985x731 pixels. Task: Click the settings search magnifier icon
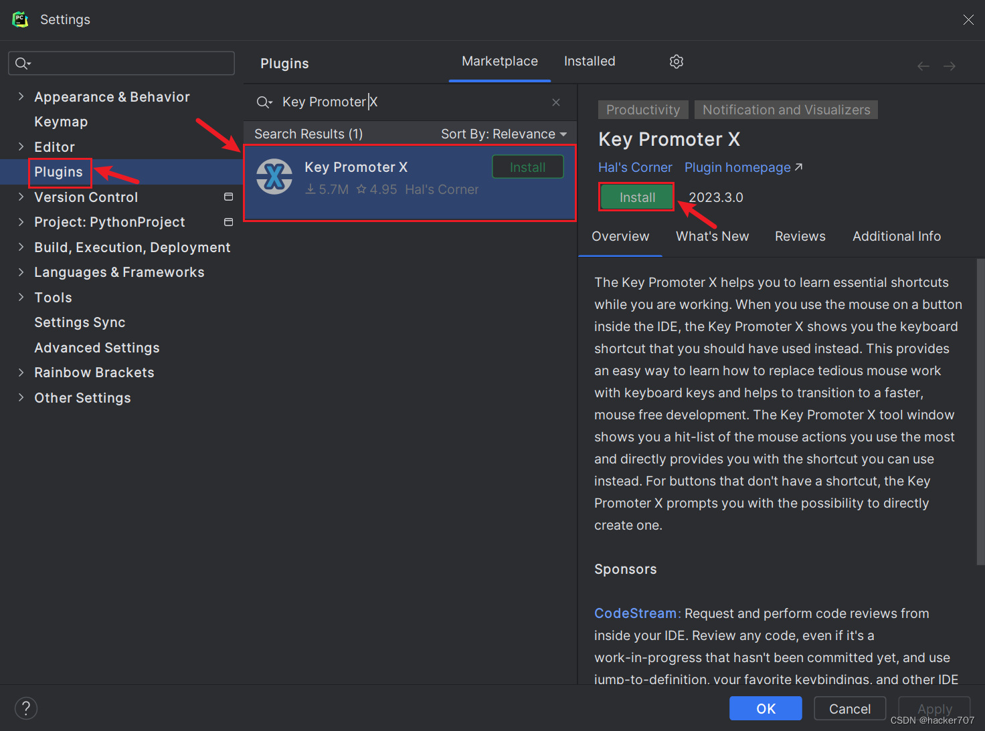22,63
